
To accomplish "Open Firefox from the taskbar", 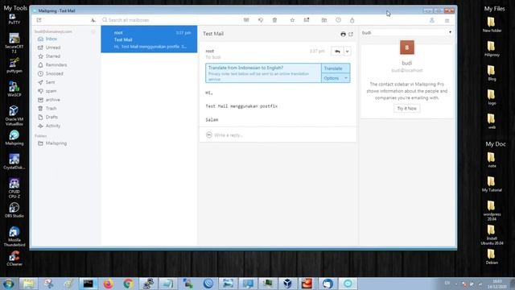I will tap(108, 284).
